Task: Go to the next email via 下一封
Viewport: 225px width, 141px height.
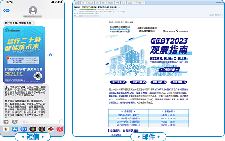Action: point(222,3)
